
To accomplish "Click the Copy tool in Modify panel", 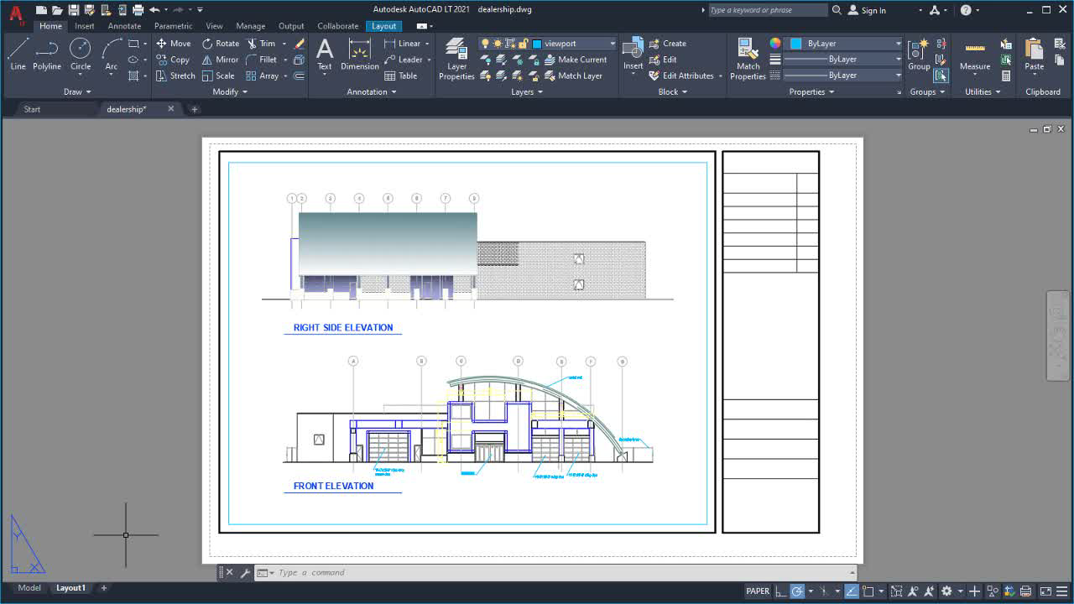I will pyautogui.click(x=173, y=60).
